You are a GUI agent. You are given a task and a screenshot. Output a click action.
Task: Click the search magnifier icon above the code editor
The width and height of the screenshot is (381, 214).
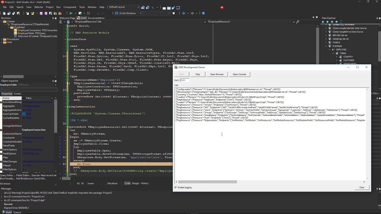point(297,22)
